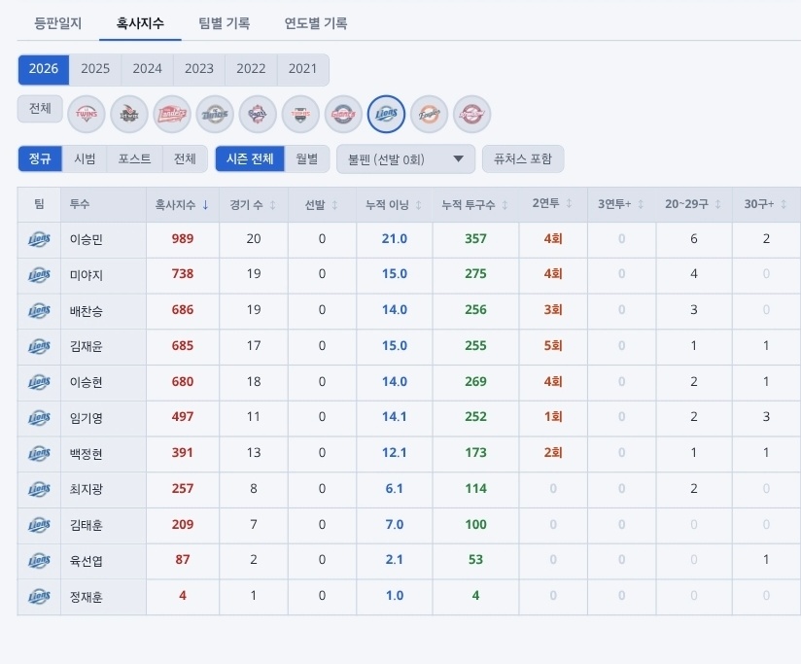
Task: Click the sort arrows beside 누적 투구수
Action: pyautogui.click(x=505, y=205)
